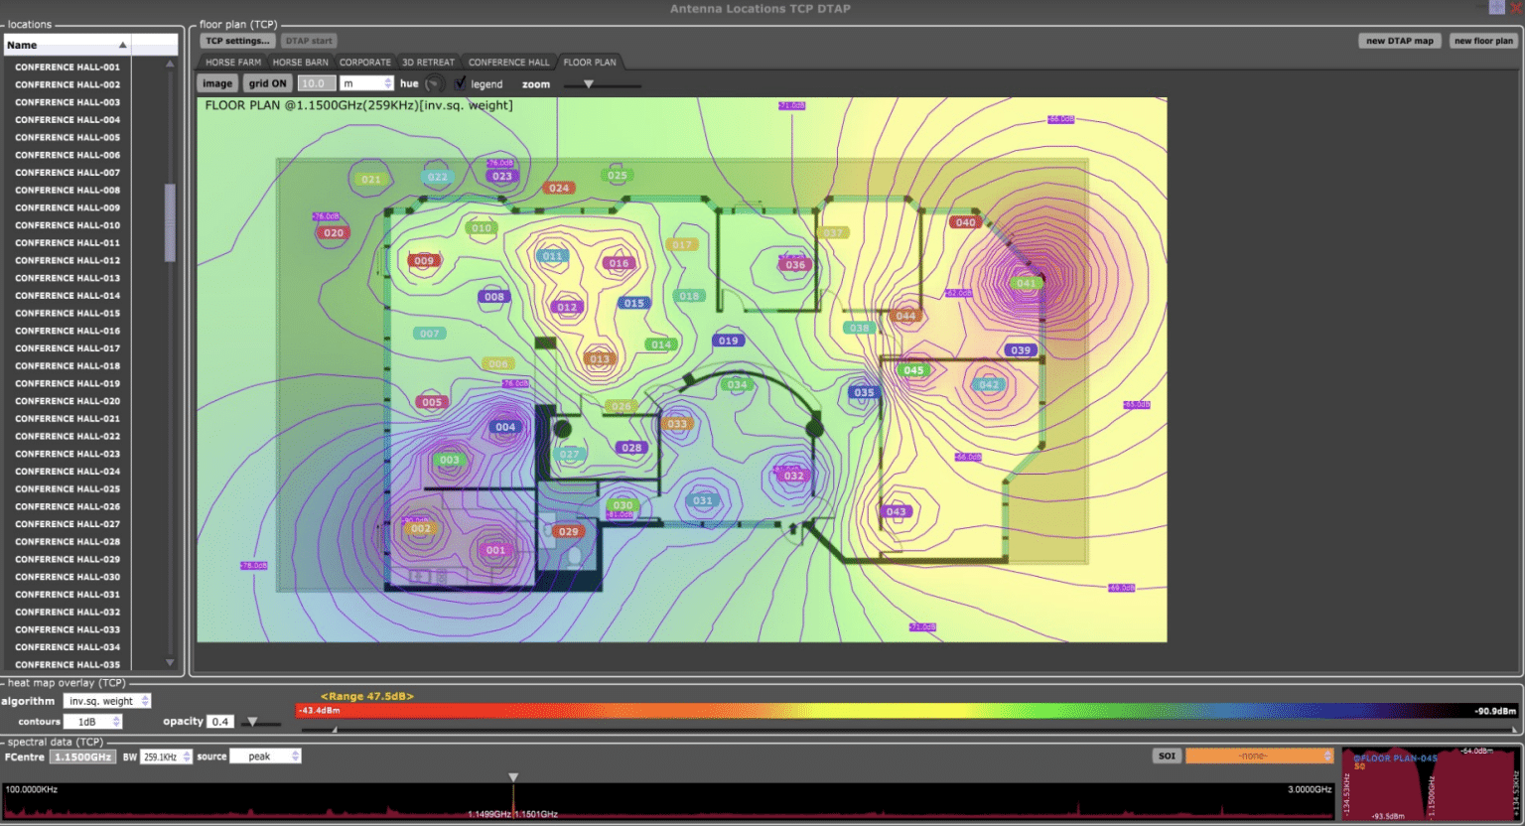
Task: Switch to the CORPORATE tab
Action: coord(365,62)
